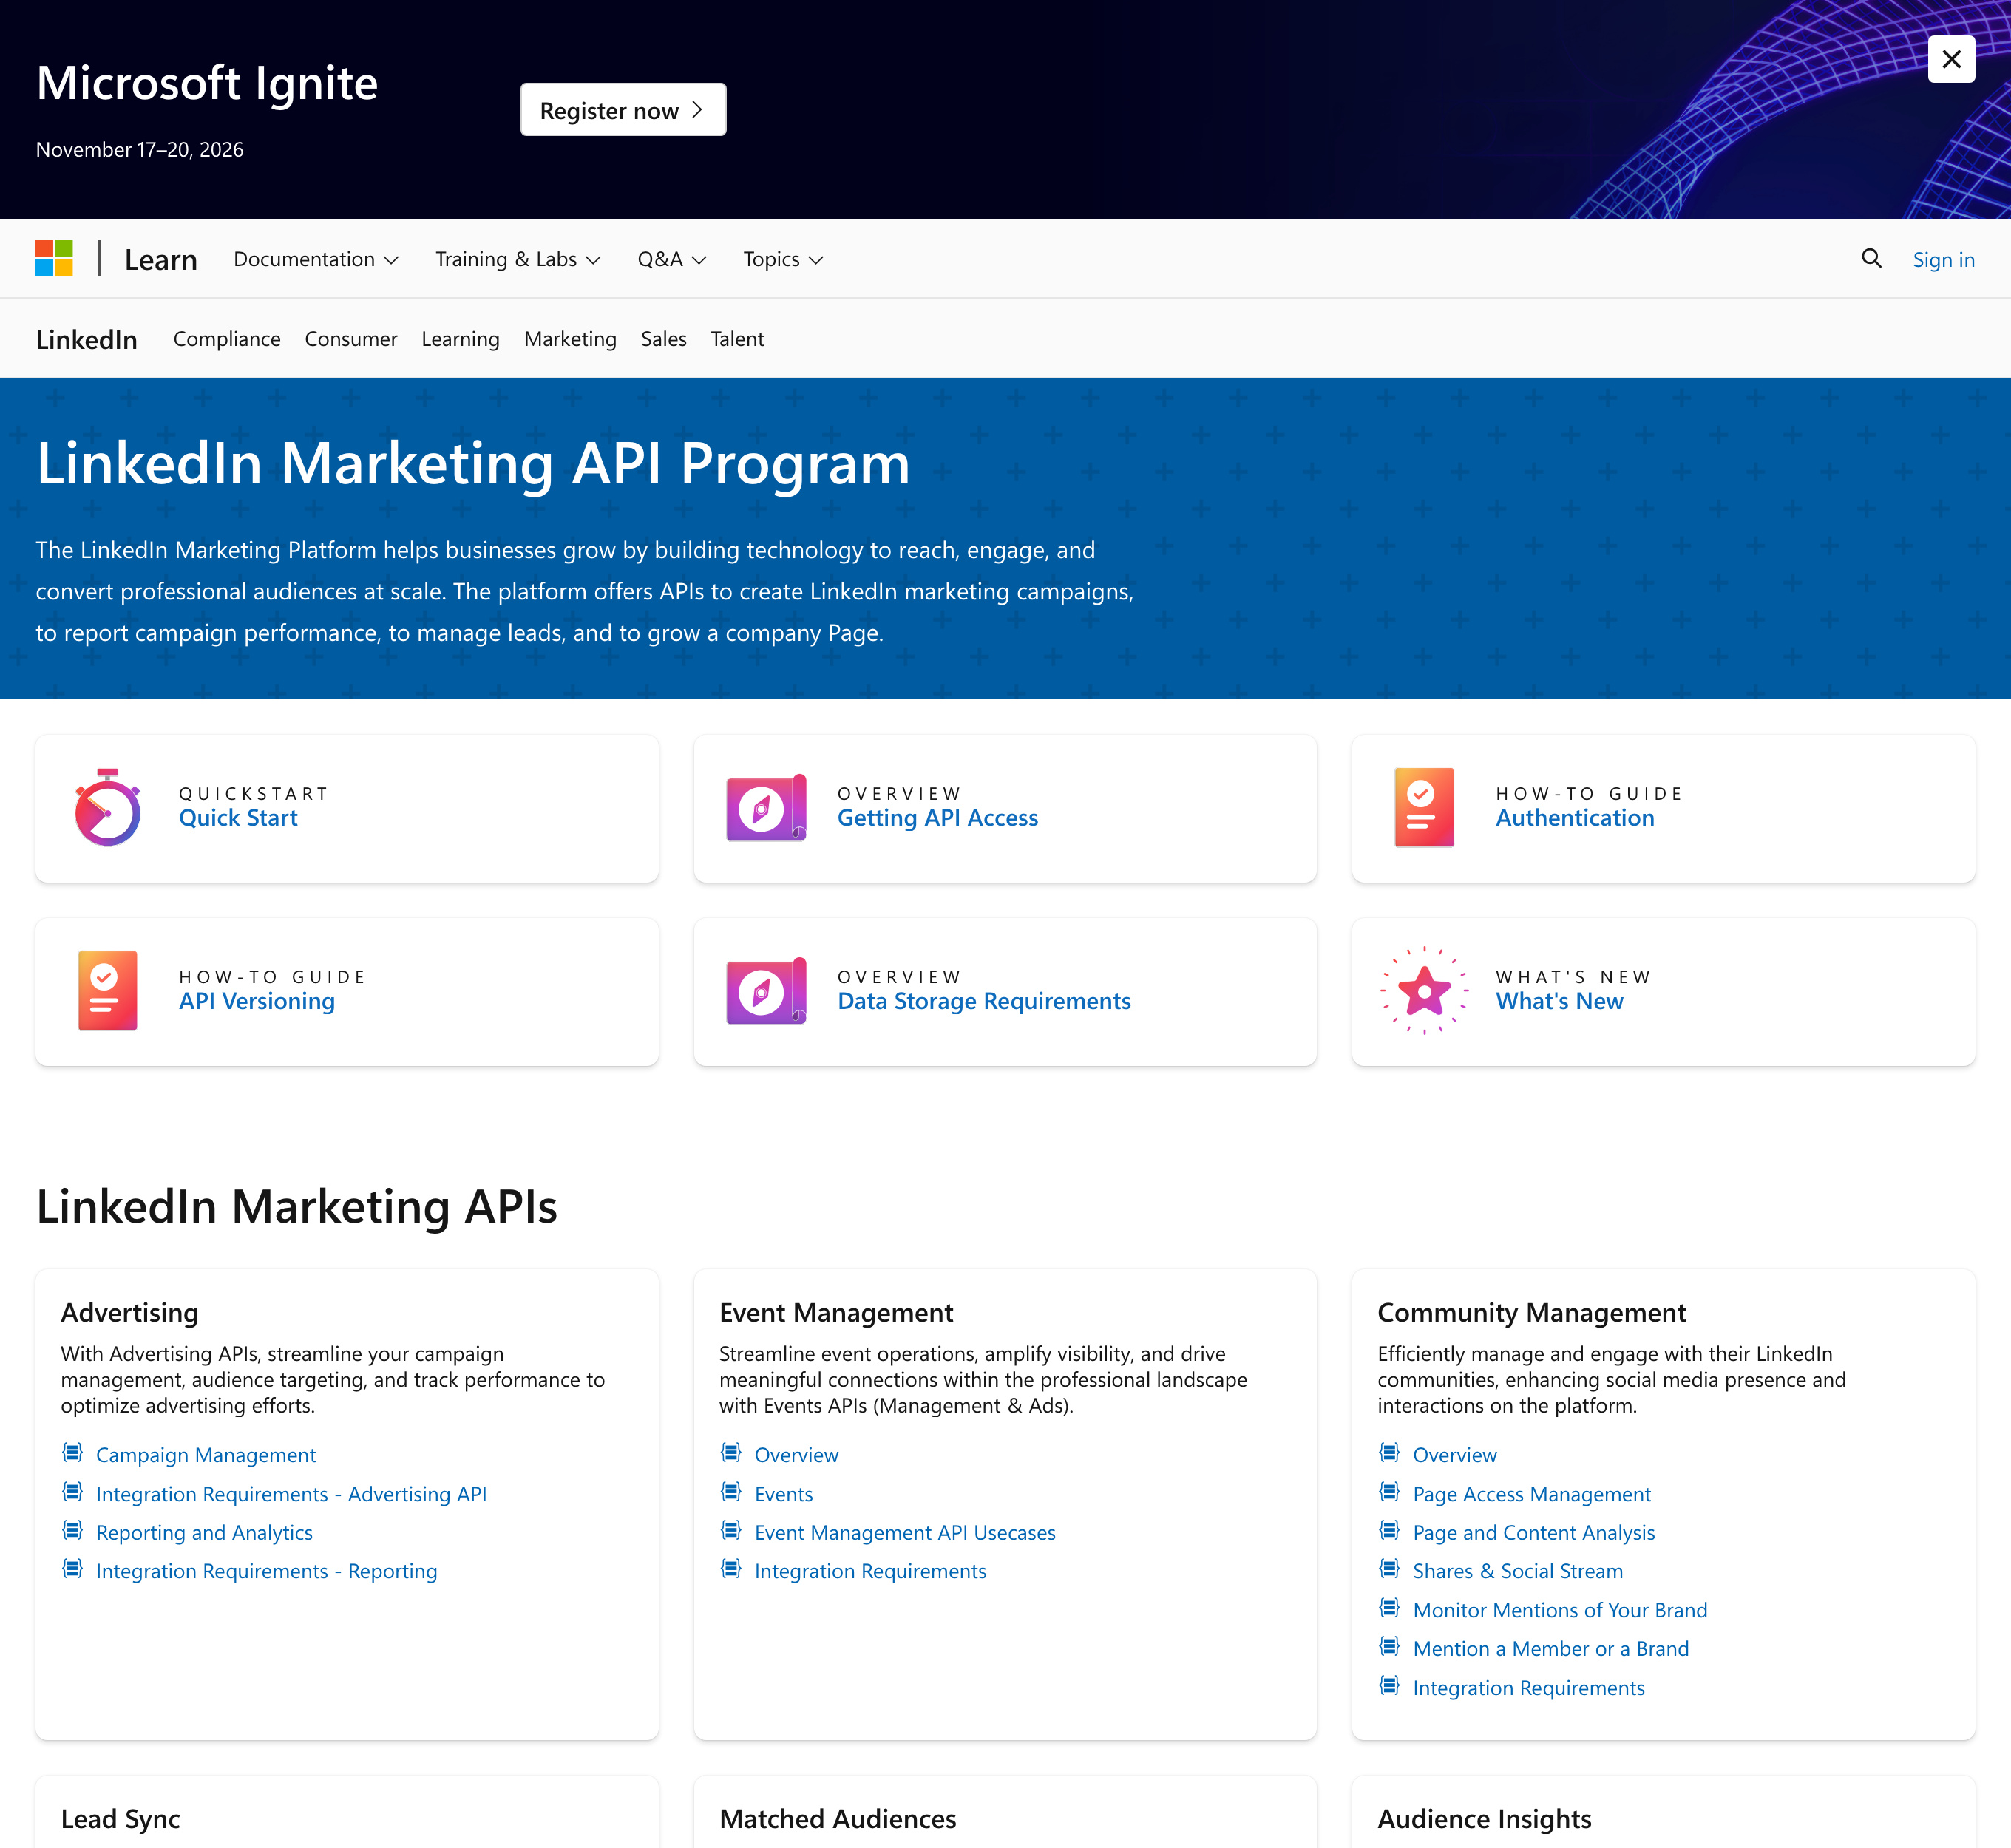Open Integration Requirements - Advertising API link
This screenshot has width=2011, height=1848.
tap(291, 1494)
